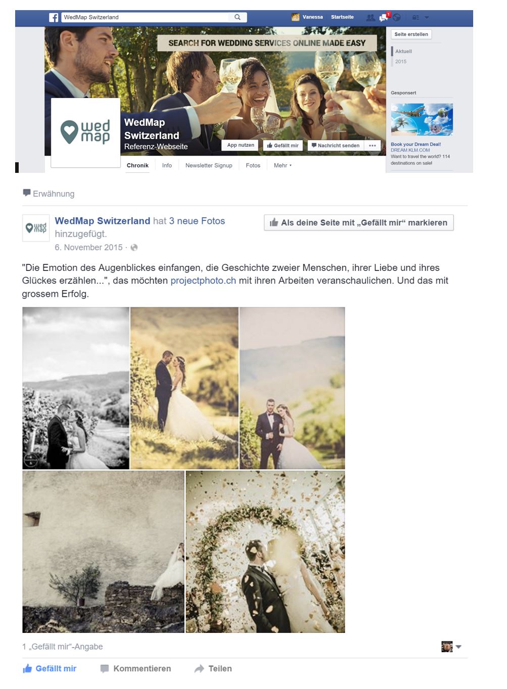Open the projectphoto.ch link
The image size is (507, 689).
tap(203, 281)
